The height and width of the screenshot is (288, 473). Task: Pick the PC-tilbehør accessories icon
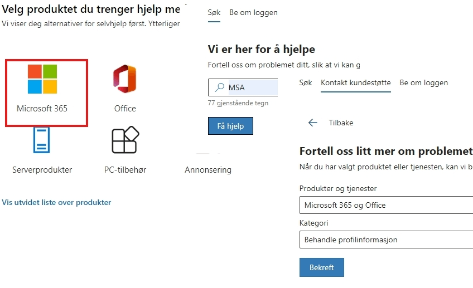pyautogui.click(x=125, y=140)
